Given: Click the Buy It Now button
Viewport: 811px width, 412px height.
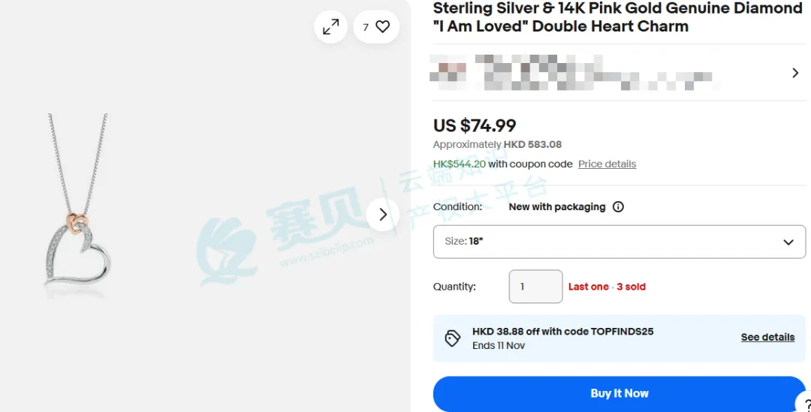Looking at the screenshot, I should click(619, 393).
